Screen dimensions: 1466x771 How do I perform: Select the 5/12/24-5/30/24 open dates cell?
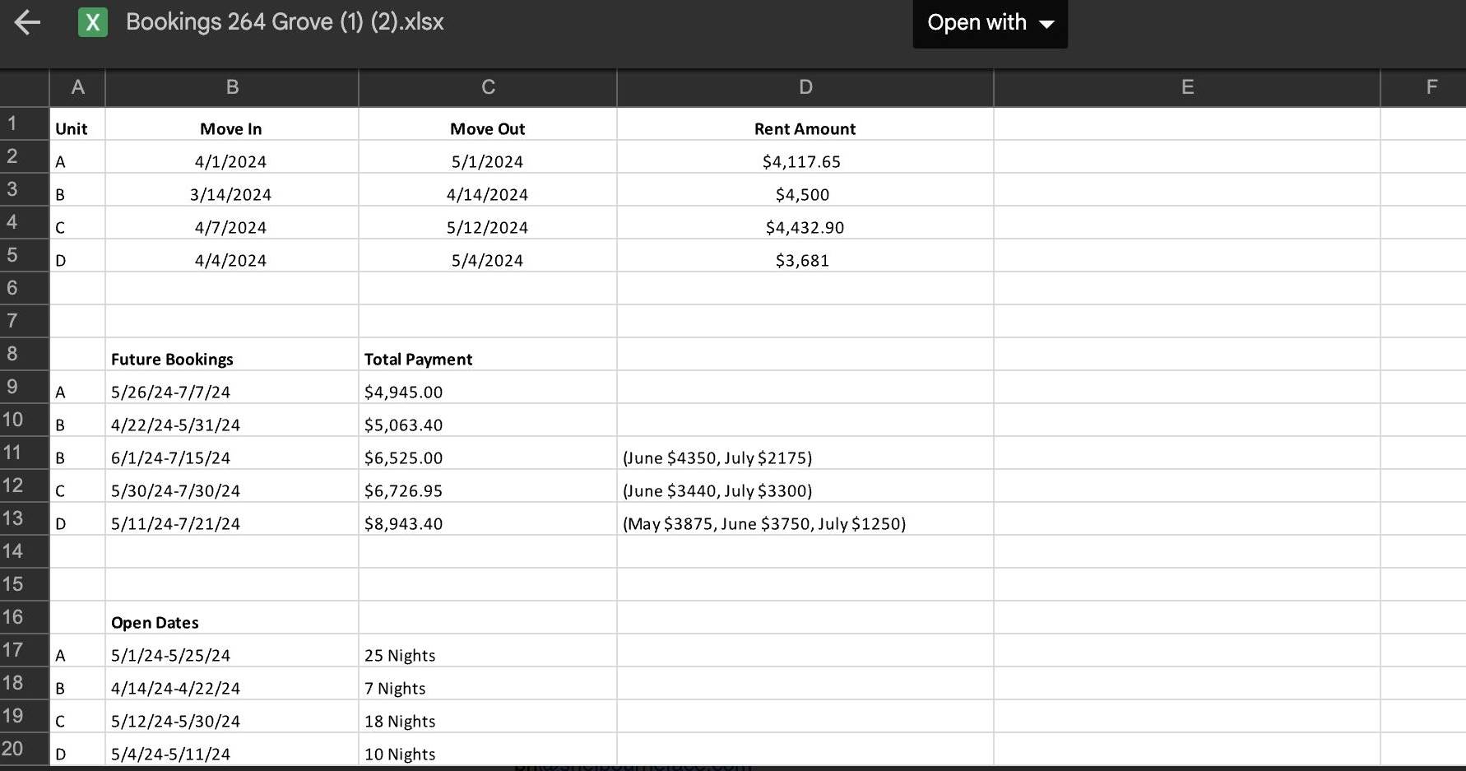point(232,717)
